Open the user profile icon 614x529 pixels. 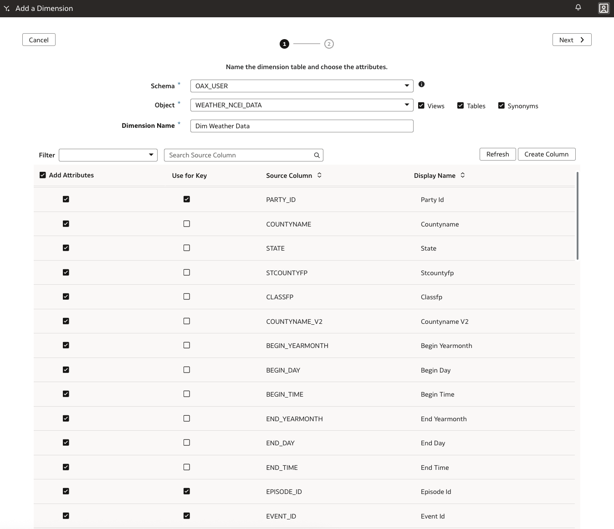[604, 8]
